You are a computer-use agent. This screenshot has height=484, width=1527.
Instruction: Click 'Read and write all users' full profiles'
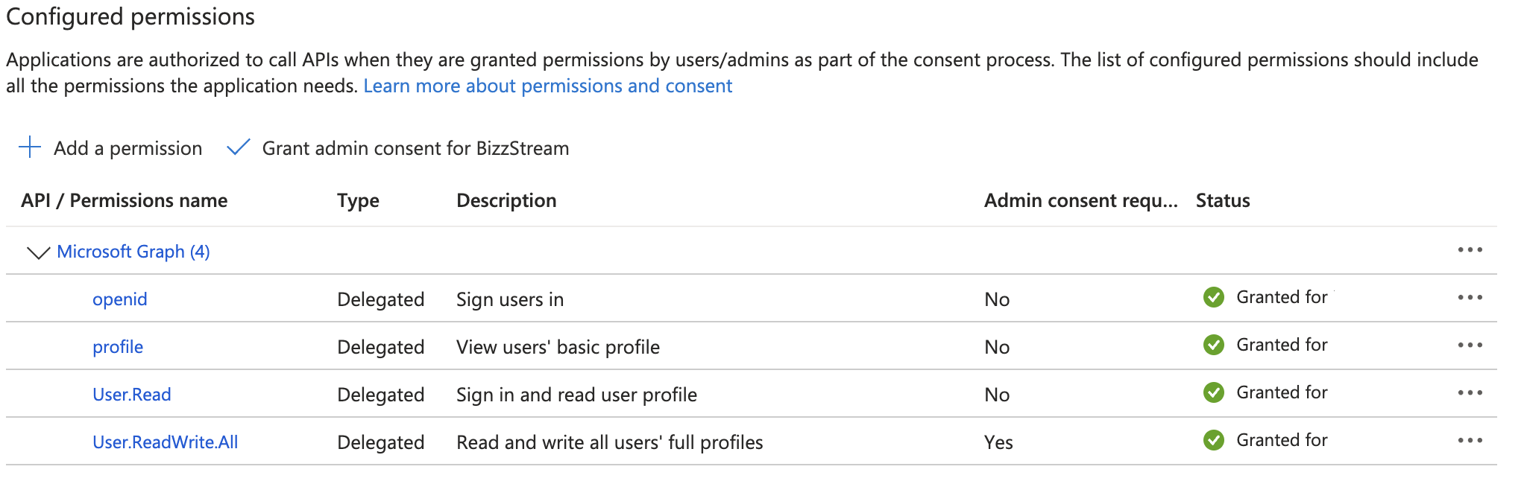(609, 442)
